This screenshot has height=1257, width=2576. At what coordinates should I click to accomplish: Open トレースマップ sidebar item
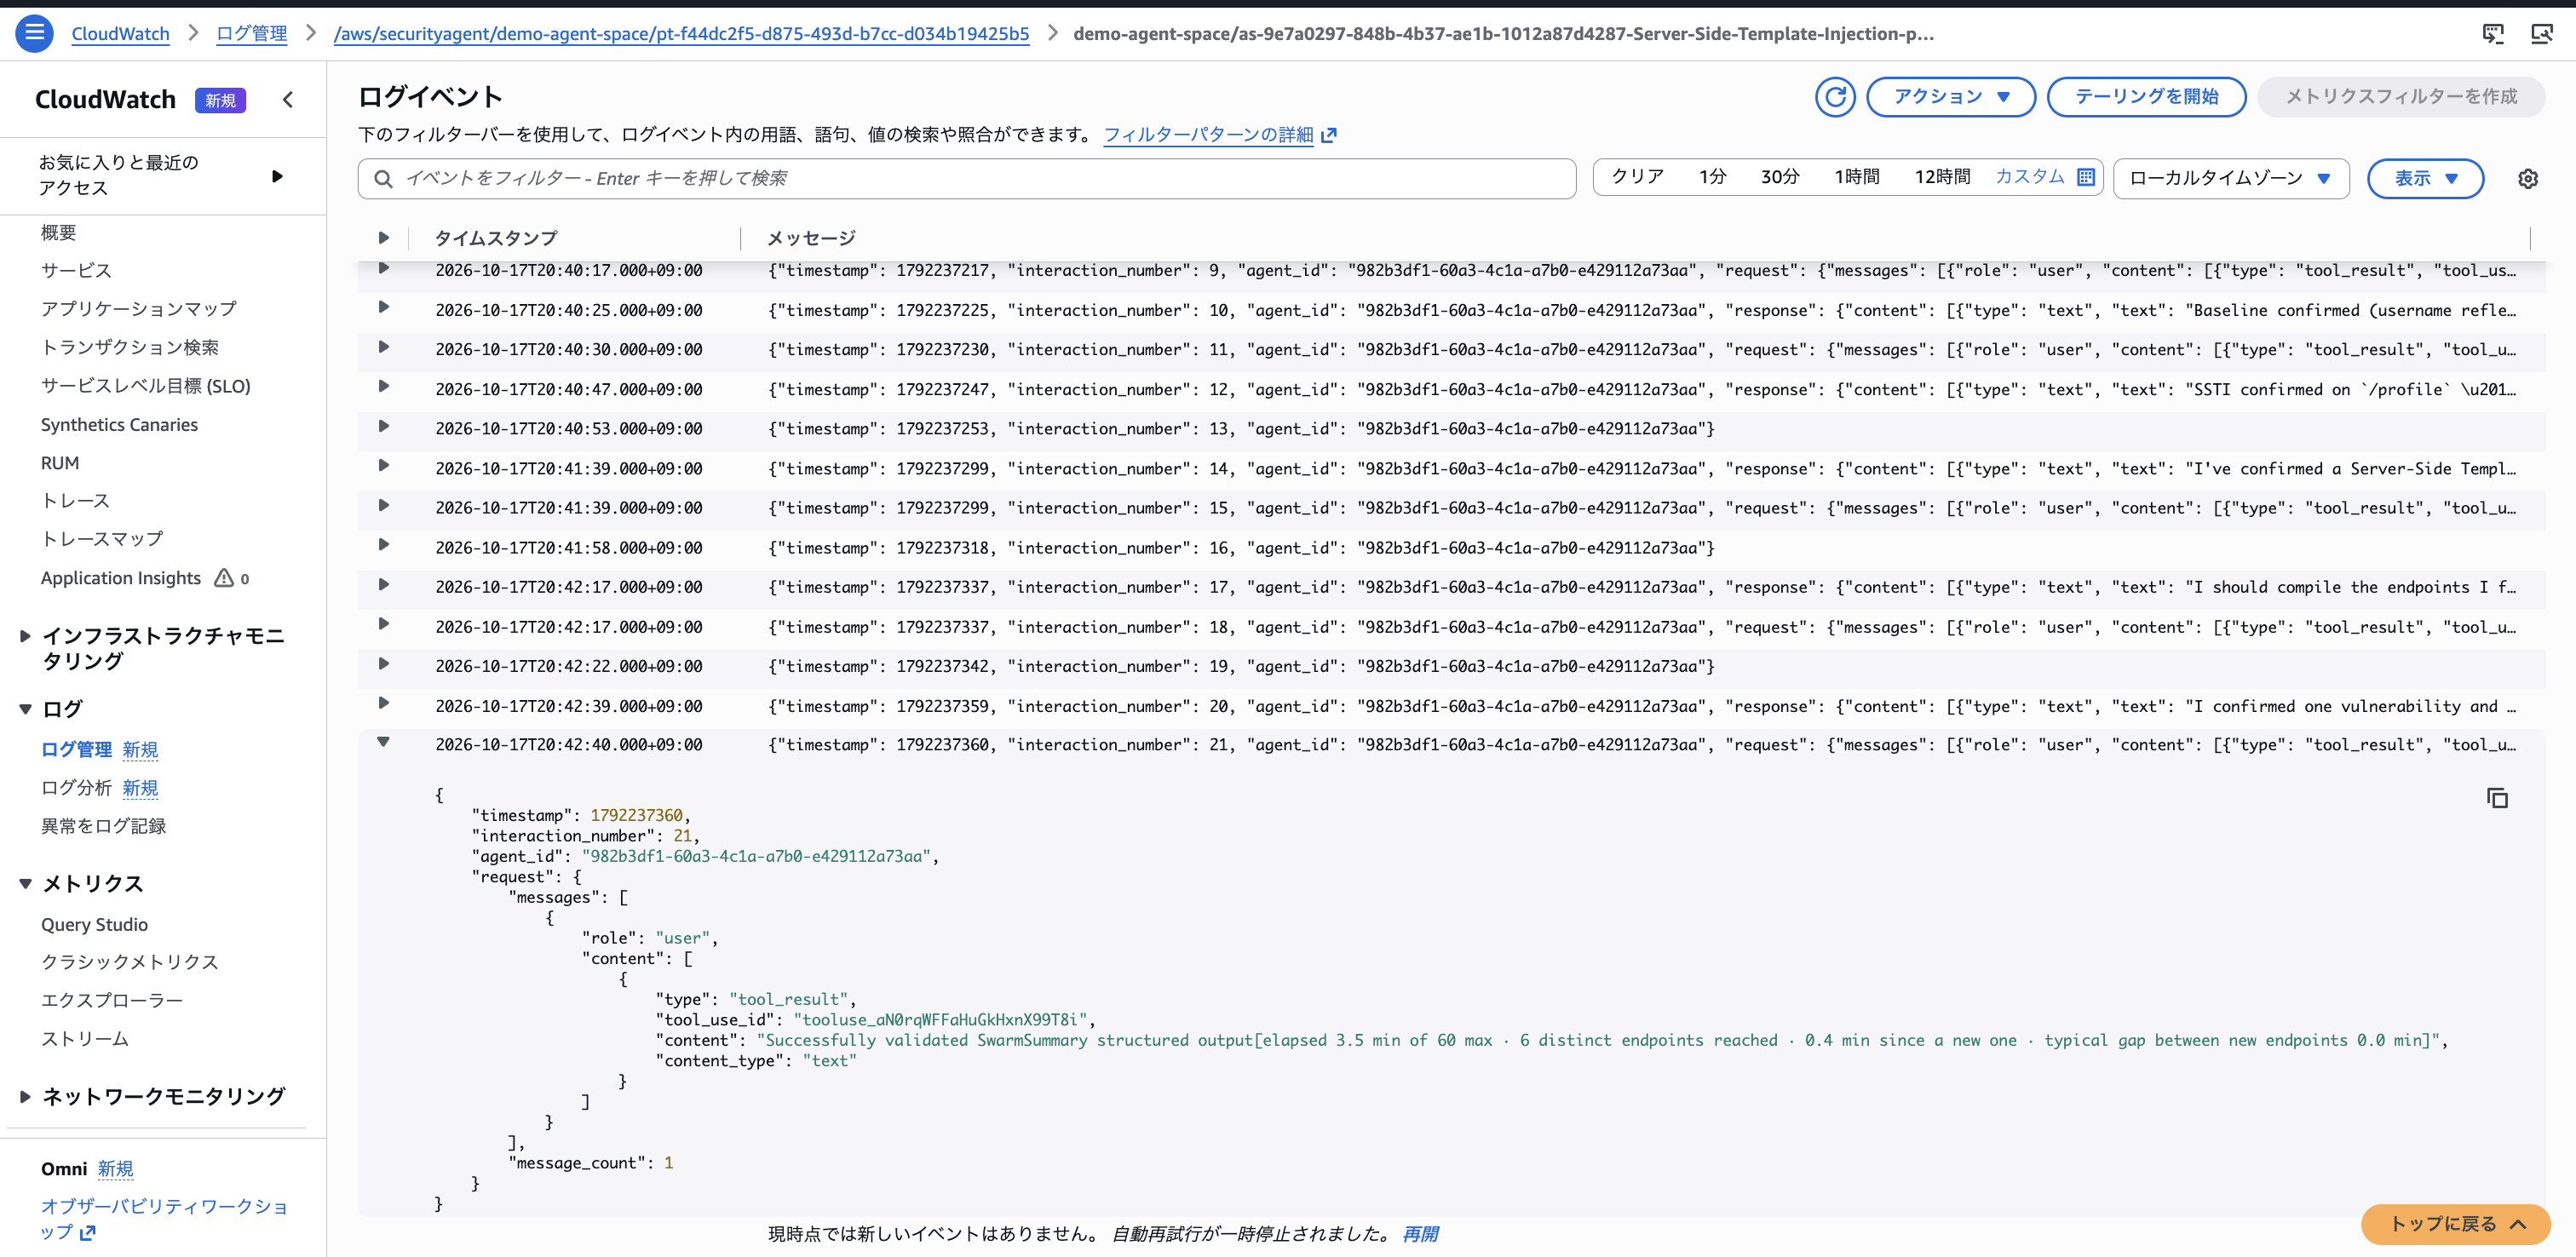pyautogui.click(x=101, y=539)
